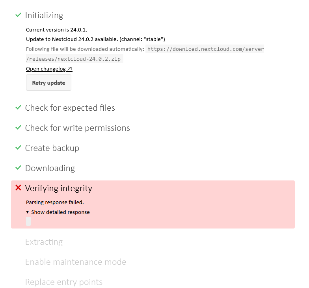This screenshot has width=309, height=288.
Task: Click the Initializing step heading
Action: [x=44, y=15]
